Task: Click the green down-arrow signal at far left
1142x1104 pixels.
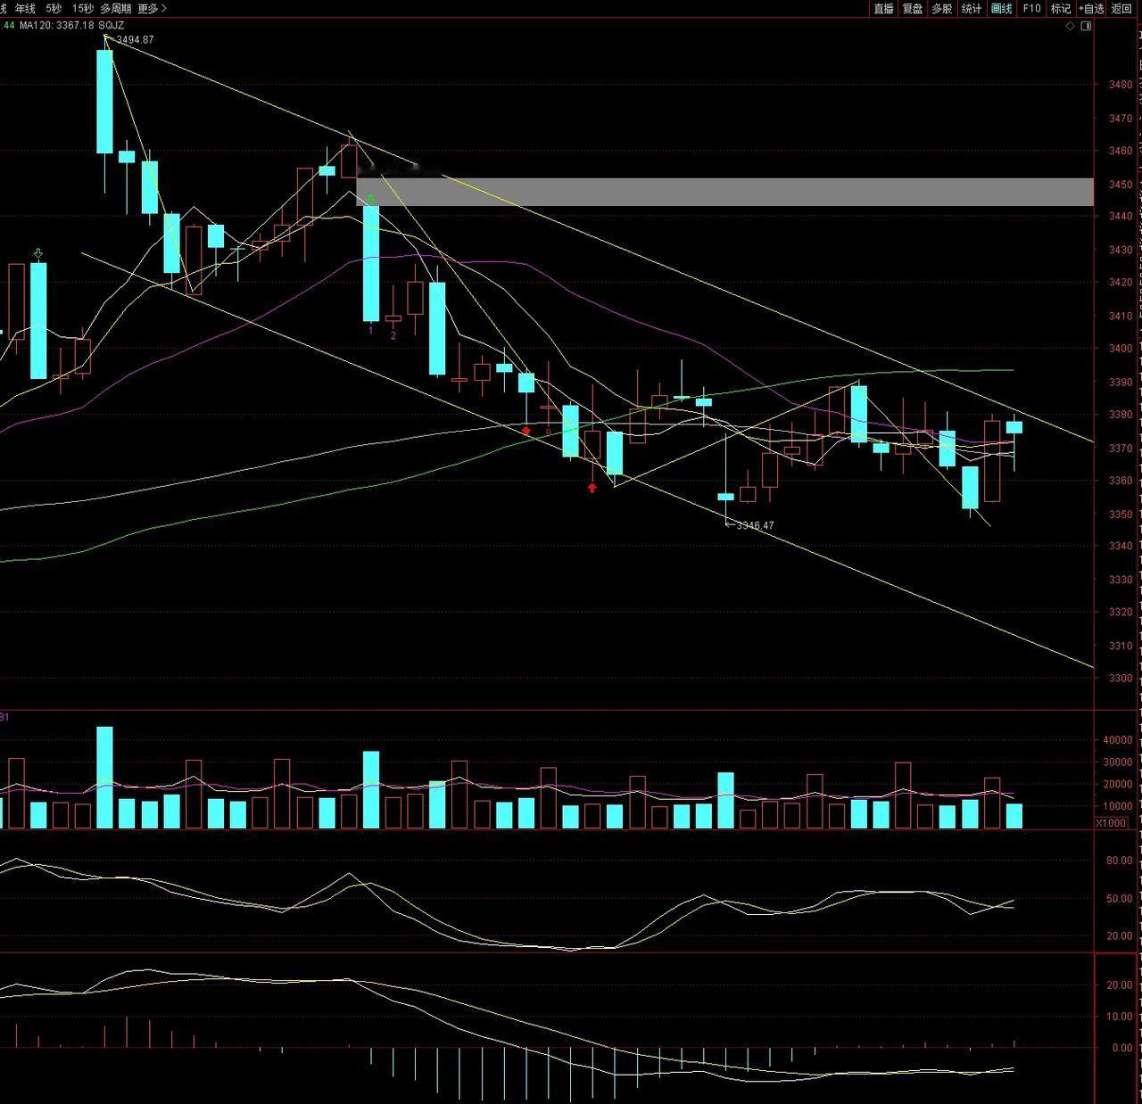Action: pos(37,253)
